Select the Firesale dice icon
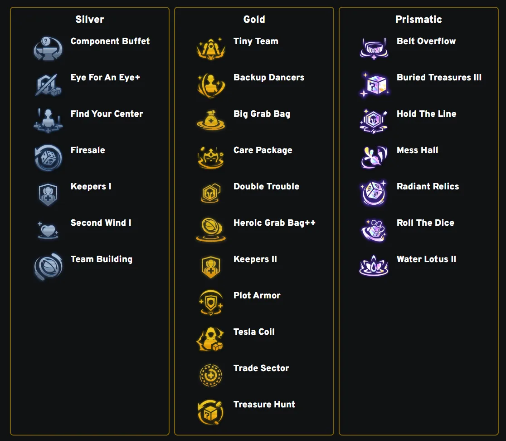506x441 pixels. [x=48, y=158]
